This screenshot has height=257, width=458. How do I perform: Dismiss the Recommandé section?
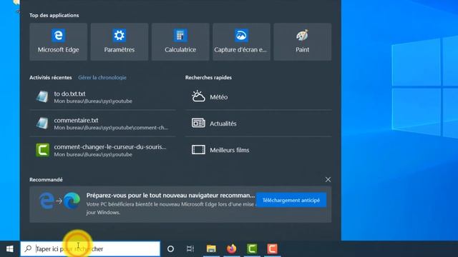[328, 179]
